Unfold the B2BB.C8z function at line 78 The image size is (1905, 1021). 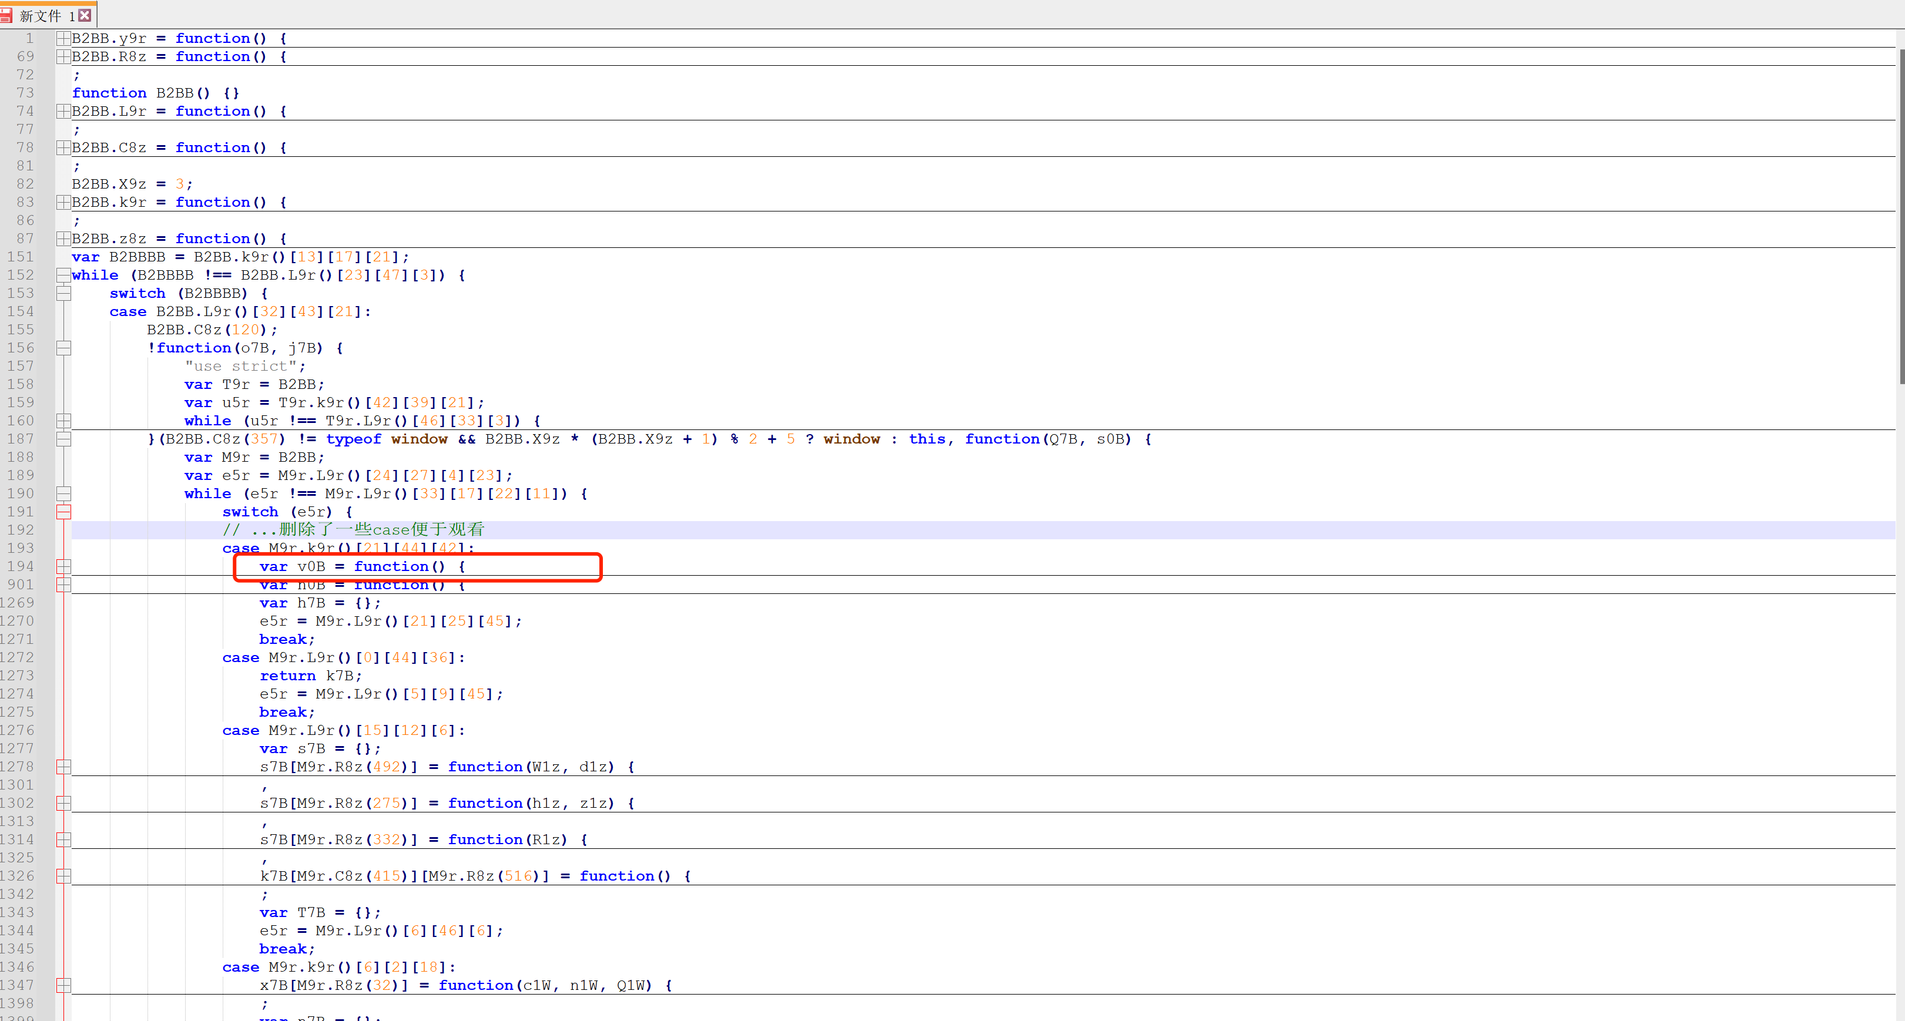63,148
